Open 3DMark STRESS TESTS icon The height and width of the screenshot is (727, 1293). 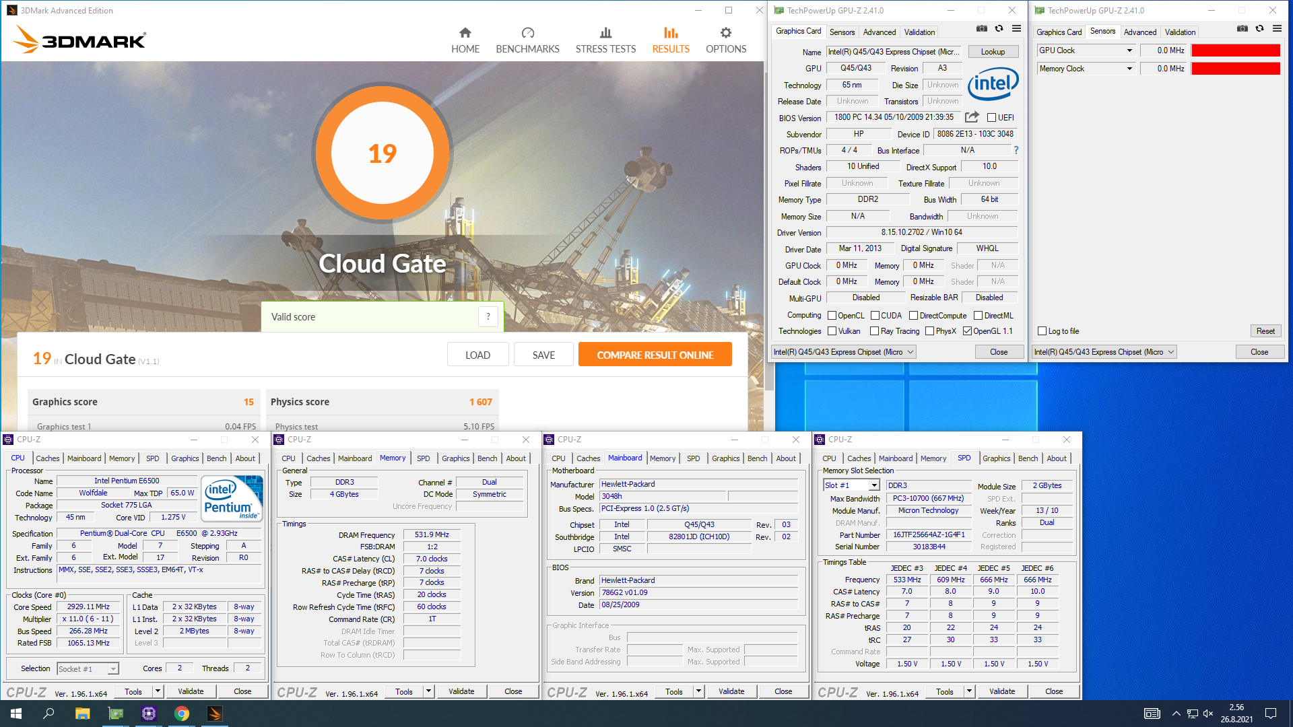[x=605, y=32]
